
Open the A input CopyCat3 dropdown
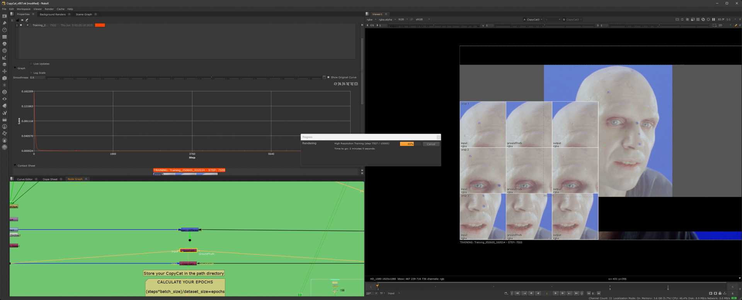tap(533, 19)
